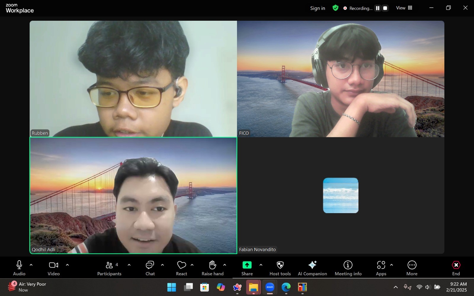
Task: Open the pinwheel app in taskbar
Action: (x=237, y=287)
